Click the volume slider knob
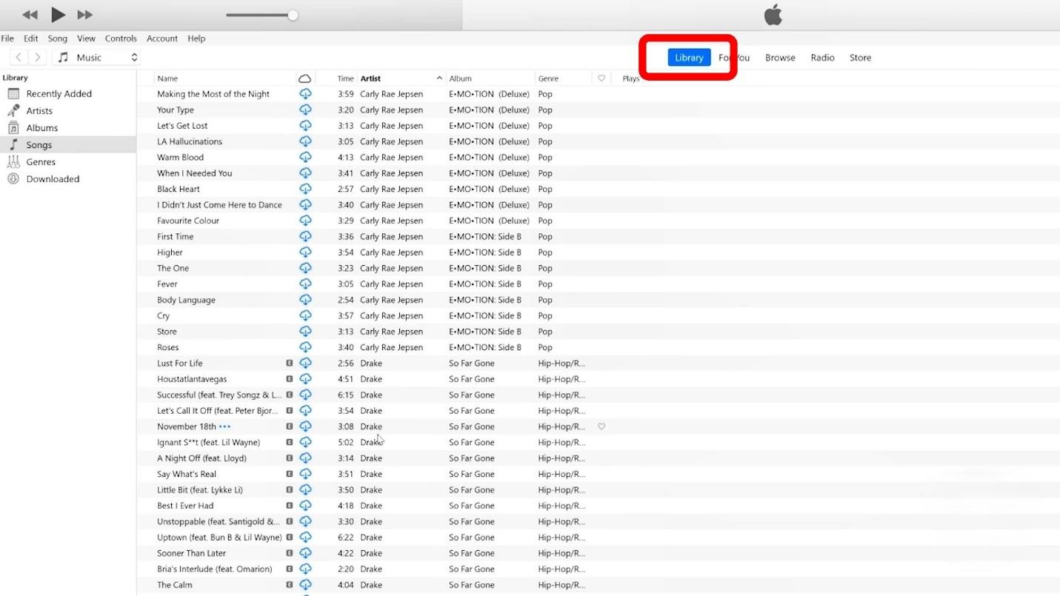1060x596 pixels. coord(293,15)
